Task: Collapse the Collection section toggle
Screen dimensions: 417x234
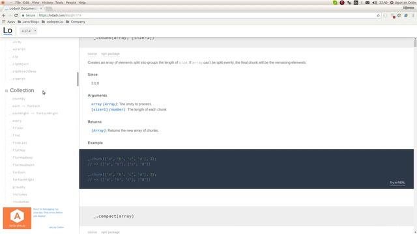Action: coord(7,91)
